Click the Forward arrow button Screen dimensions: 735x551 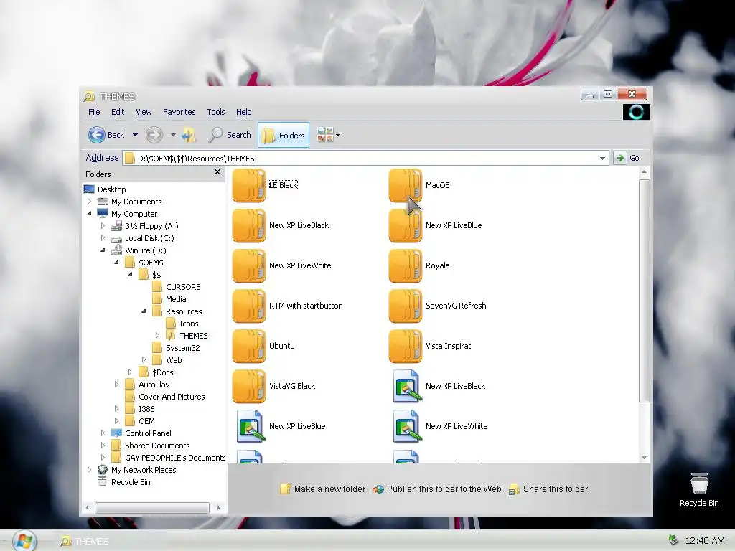point(154,135)
